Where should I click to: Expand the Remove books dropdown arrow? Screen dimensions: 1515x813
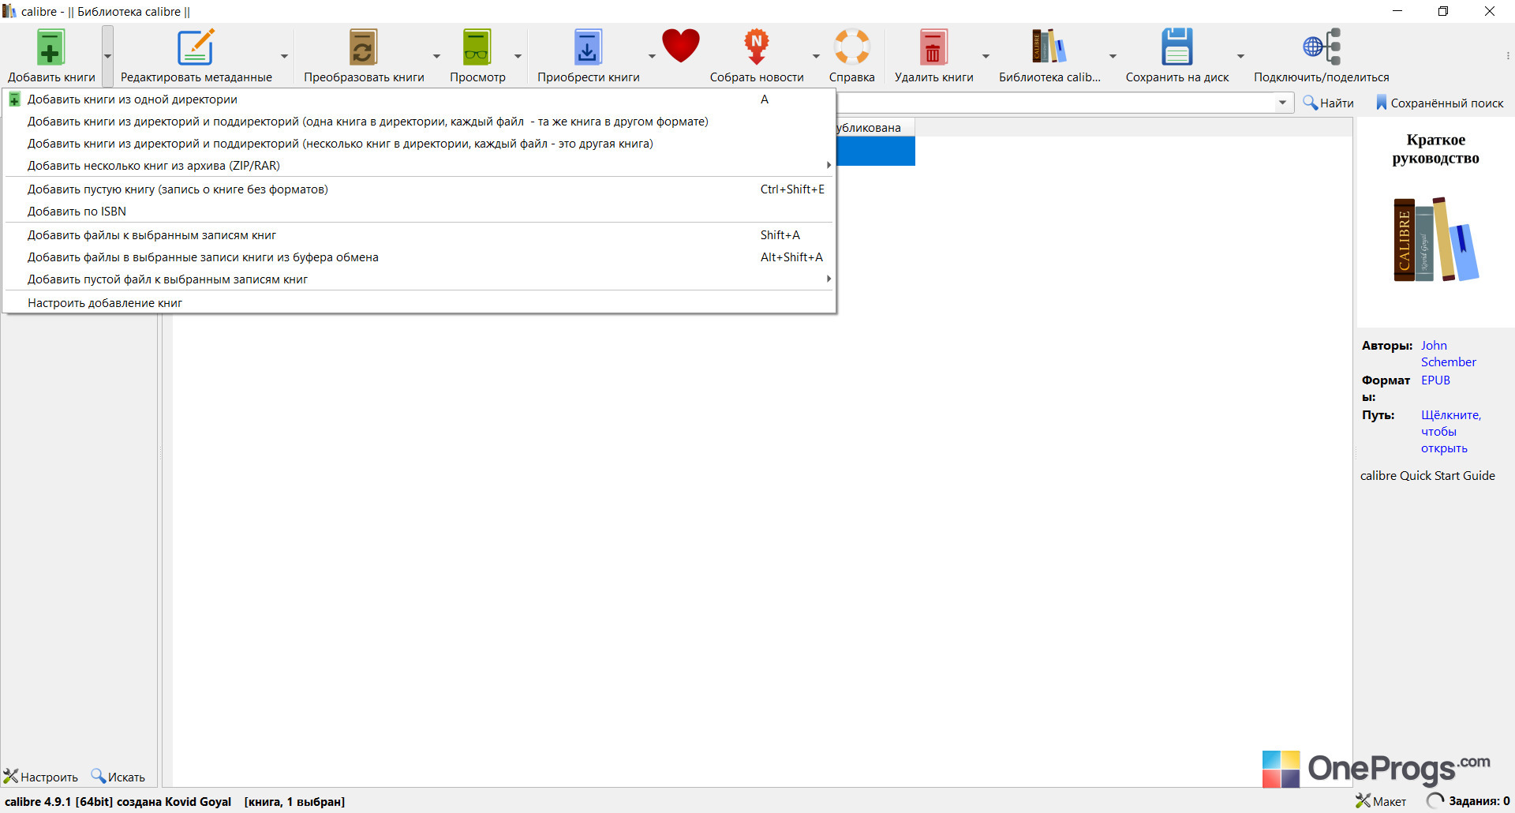(986, 56)
